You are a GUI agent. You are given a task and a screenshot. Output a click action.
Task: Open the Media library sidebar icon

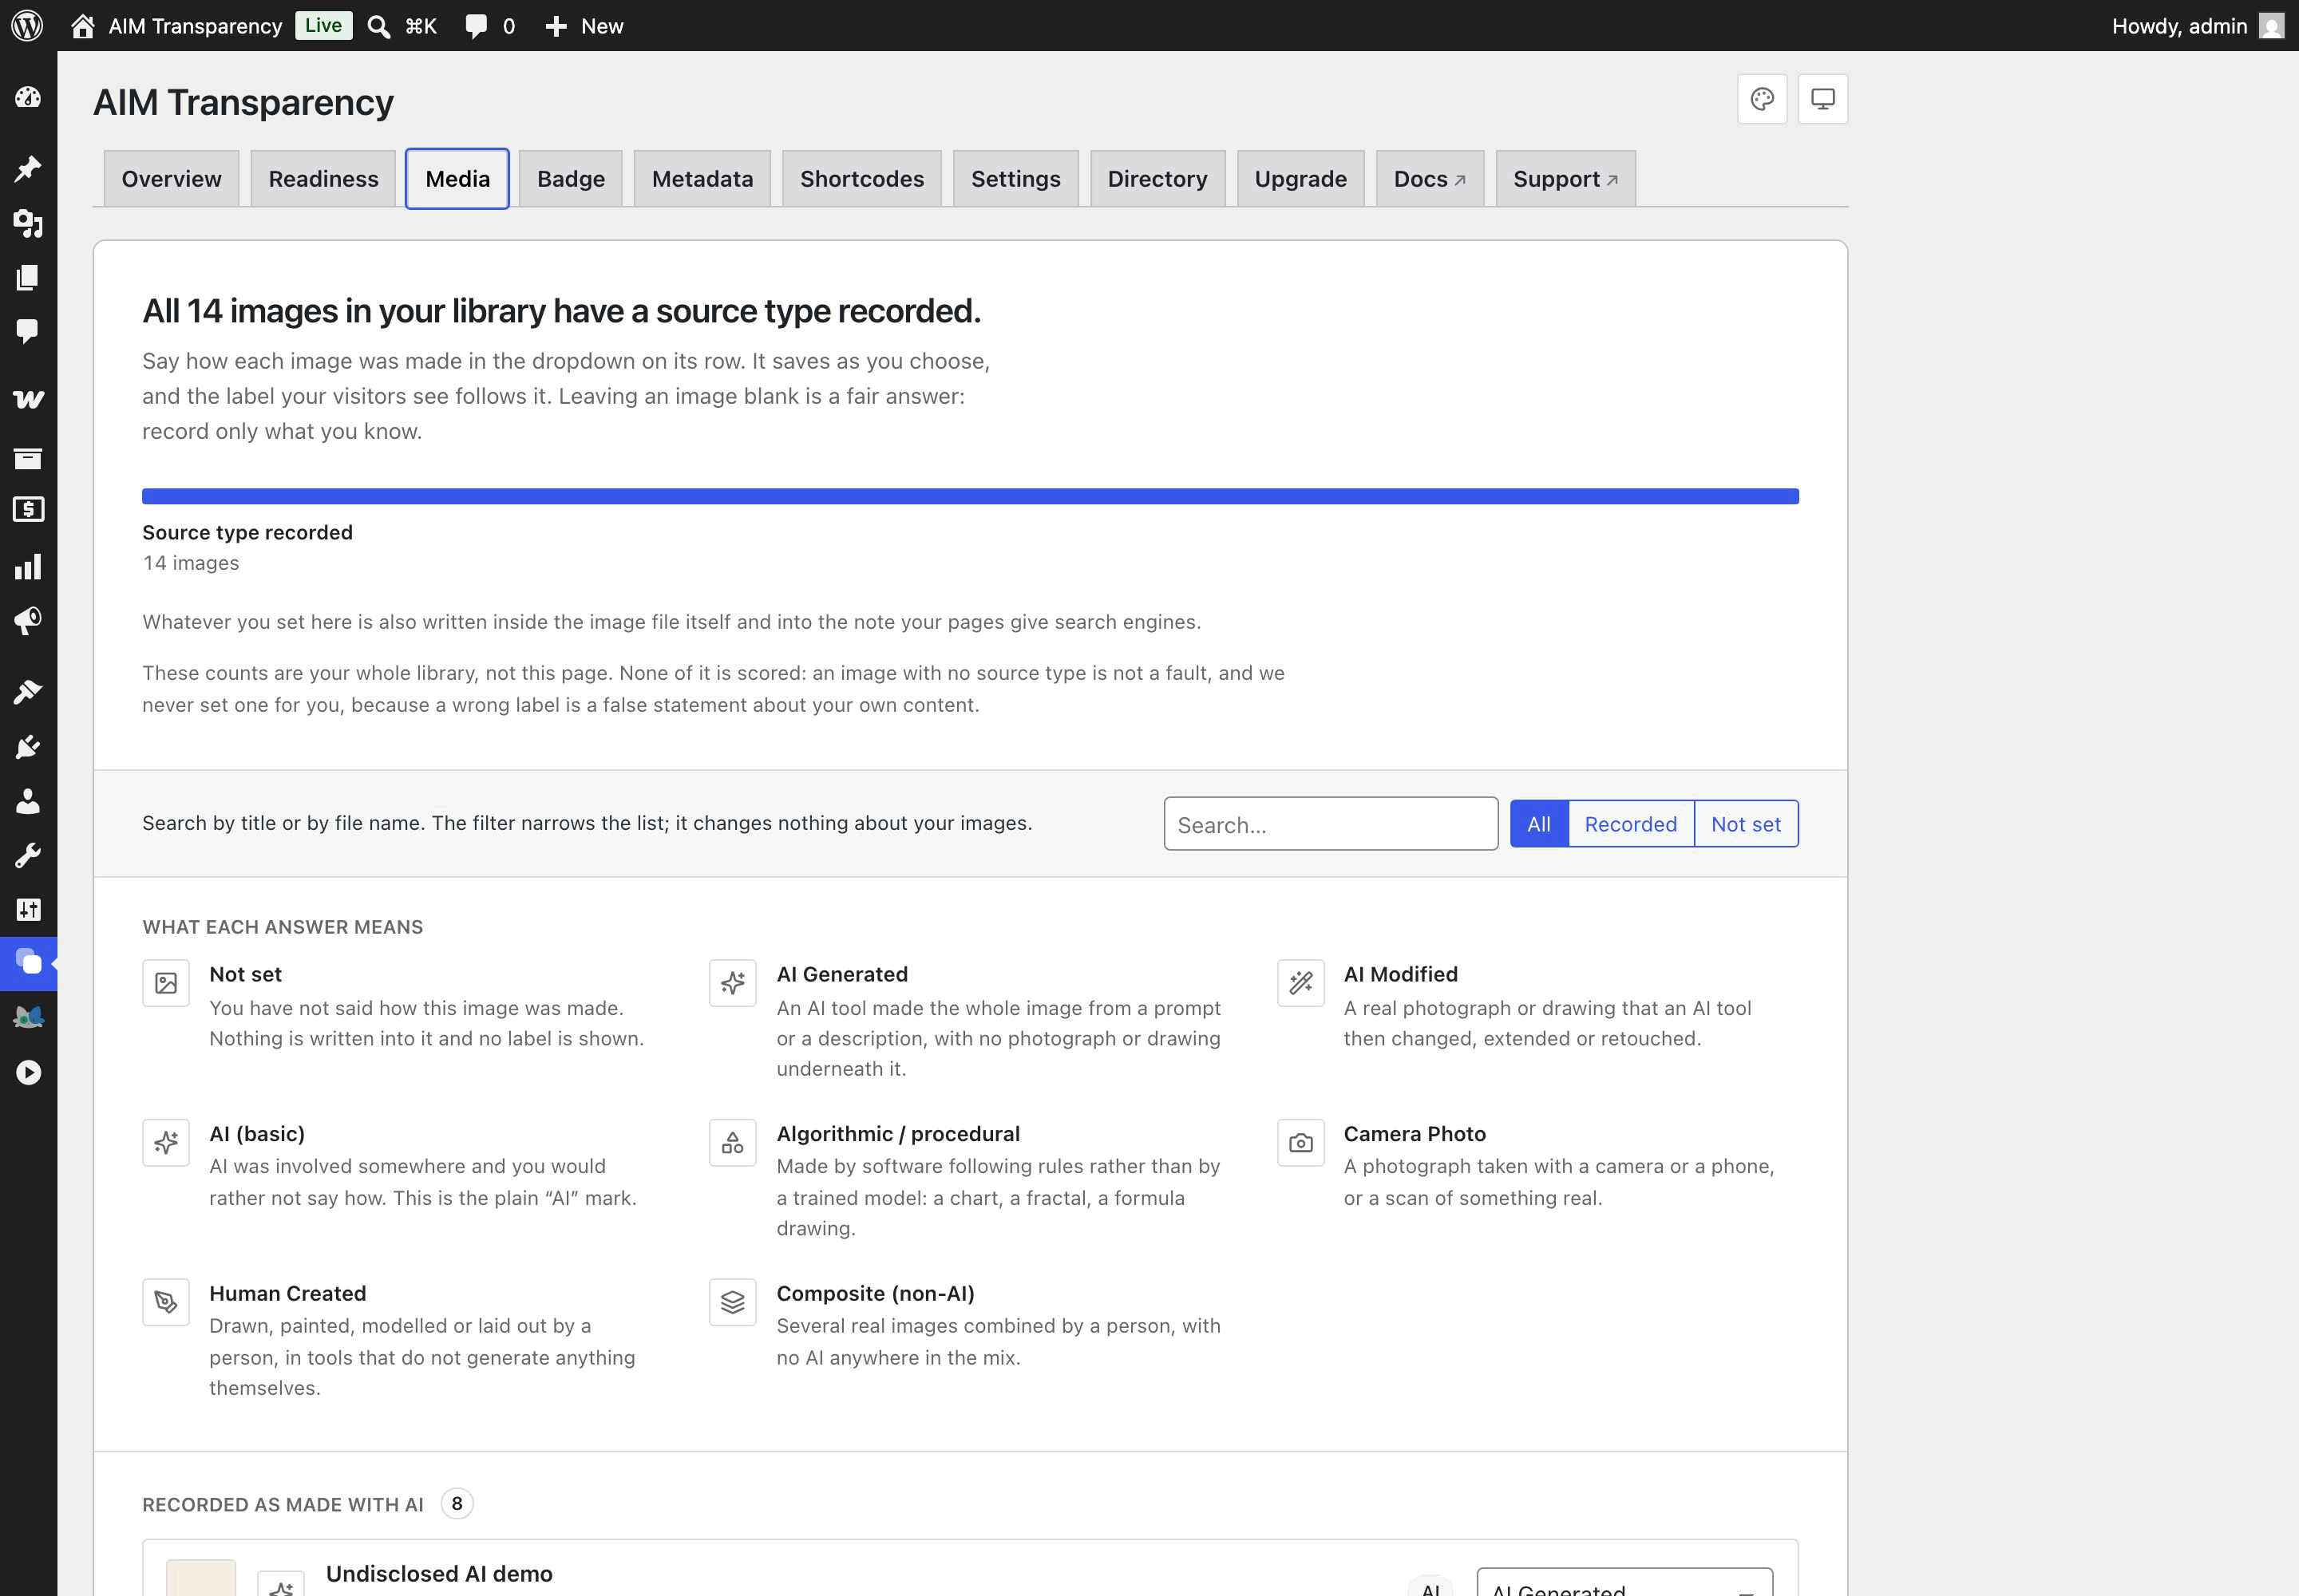tap(28, 223)
